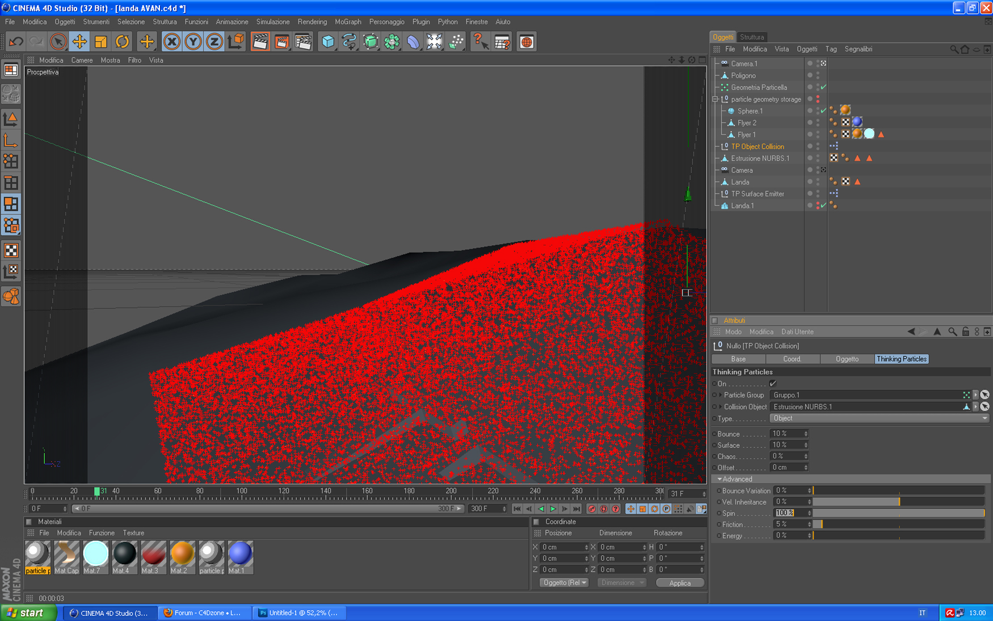The height and width of the screenshot is (621, 993).
Task: Toggle Geometria Particella enable checkmark
Action: click(x=823, y=87)
